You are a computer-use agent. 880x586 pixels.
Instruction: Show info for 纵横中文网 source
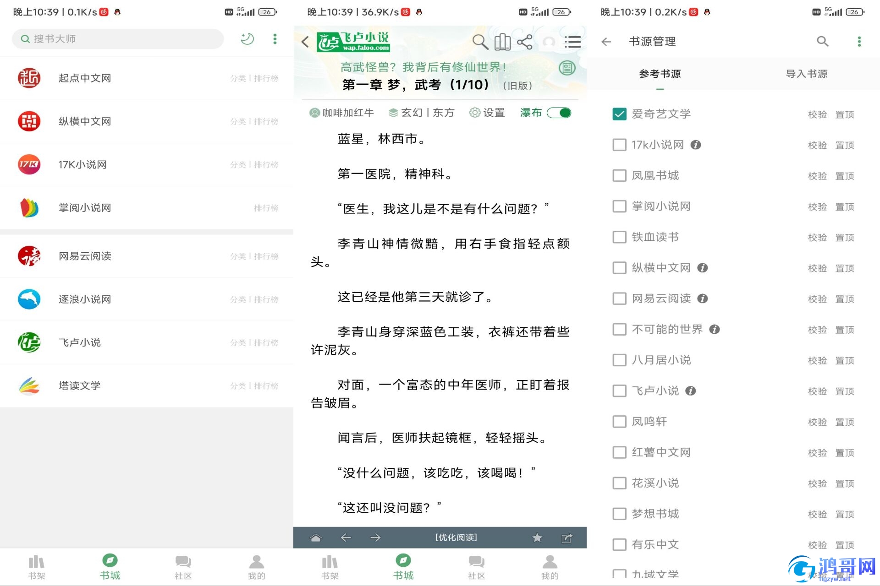point(703,268)
